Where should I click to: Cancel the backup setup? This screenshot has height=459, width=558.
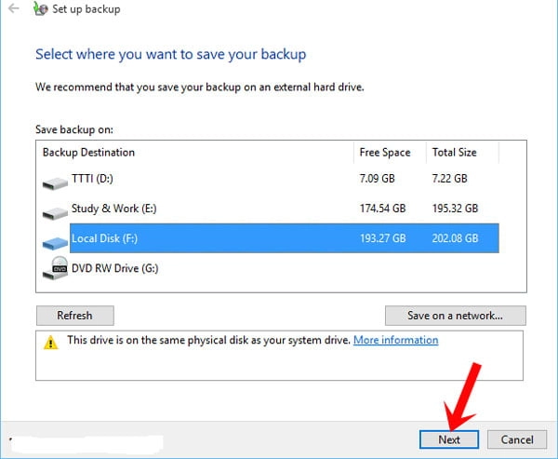coord(516,439)
